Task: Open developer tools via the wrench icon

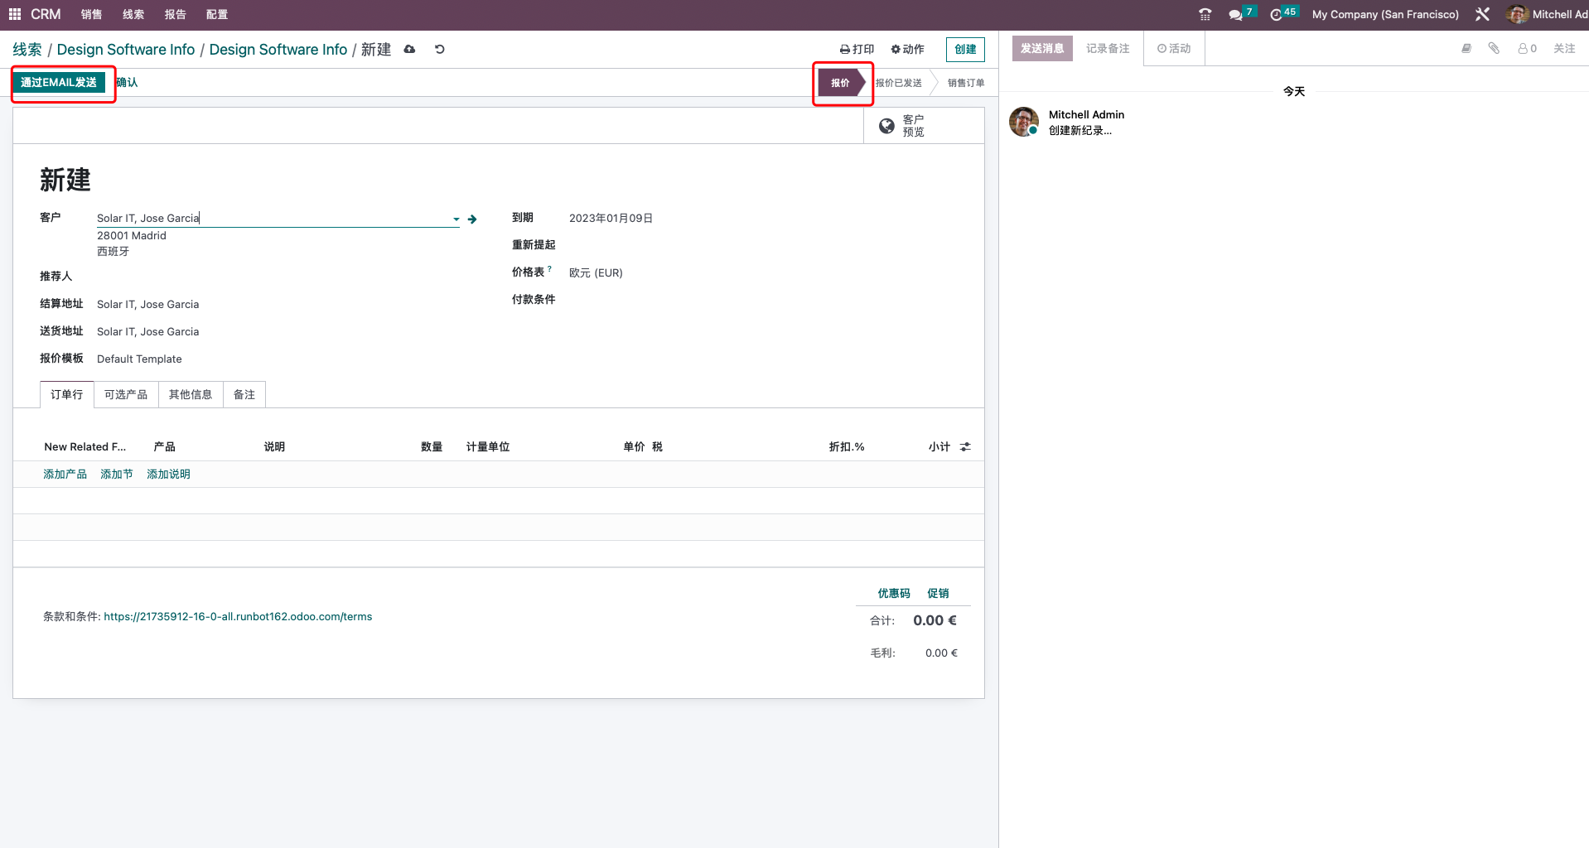Action: click(1482, 14)
